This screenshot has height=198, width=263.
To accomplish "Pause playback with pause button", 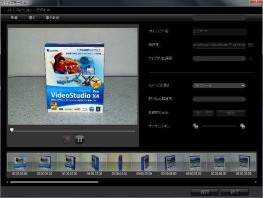I will coord(79,140).
